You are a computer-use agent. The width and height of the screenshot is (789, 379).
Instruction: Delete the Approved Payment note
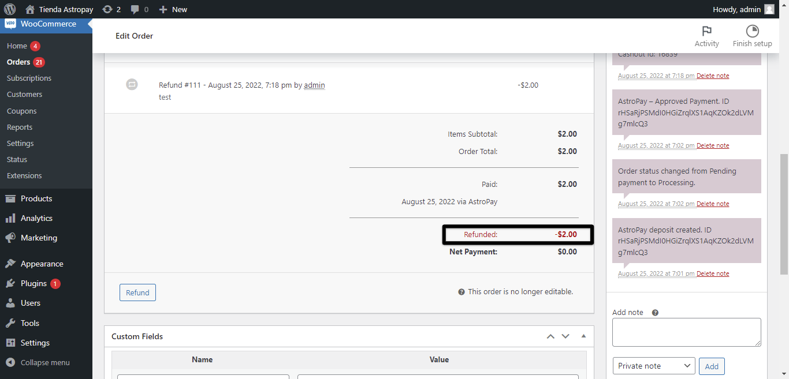[x=713, y=145]
